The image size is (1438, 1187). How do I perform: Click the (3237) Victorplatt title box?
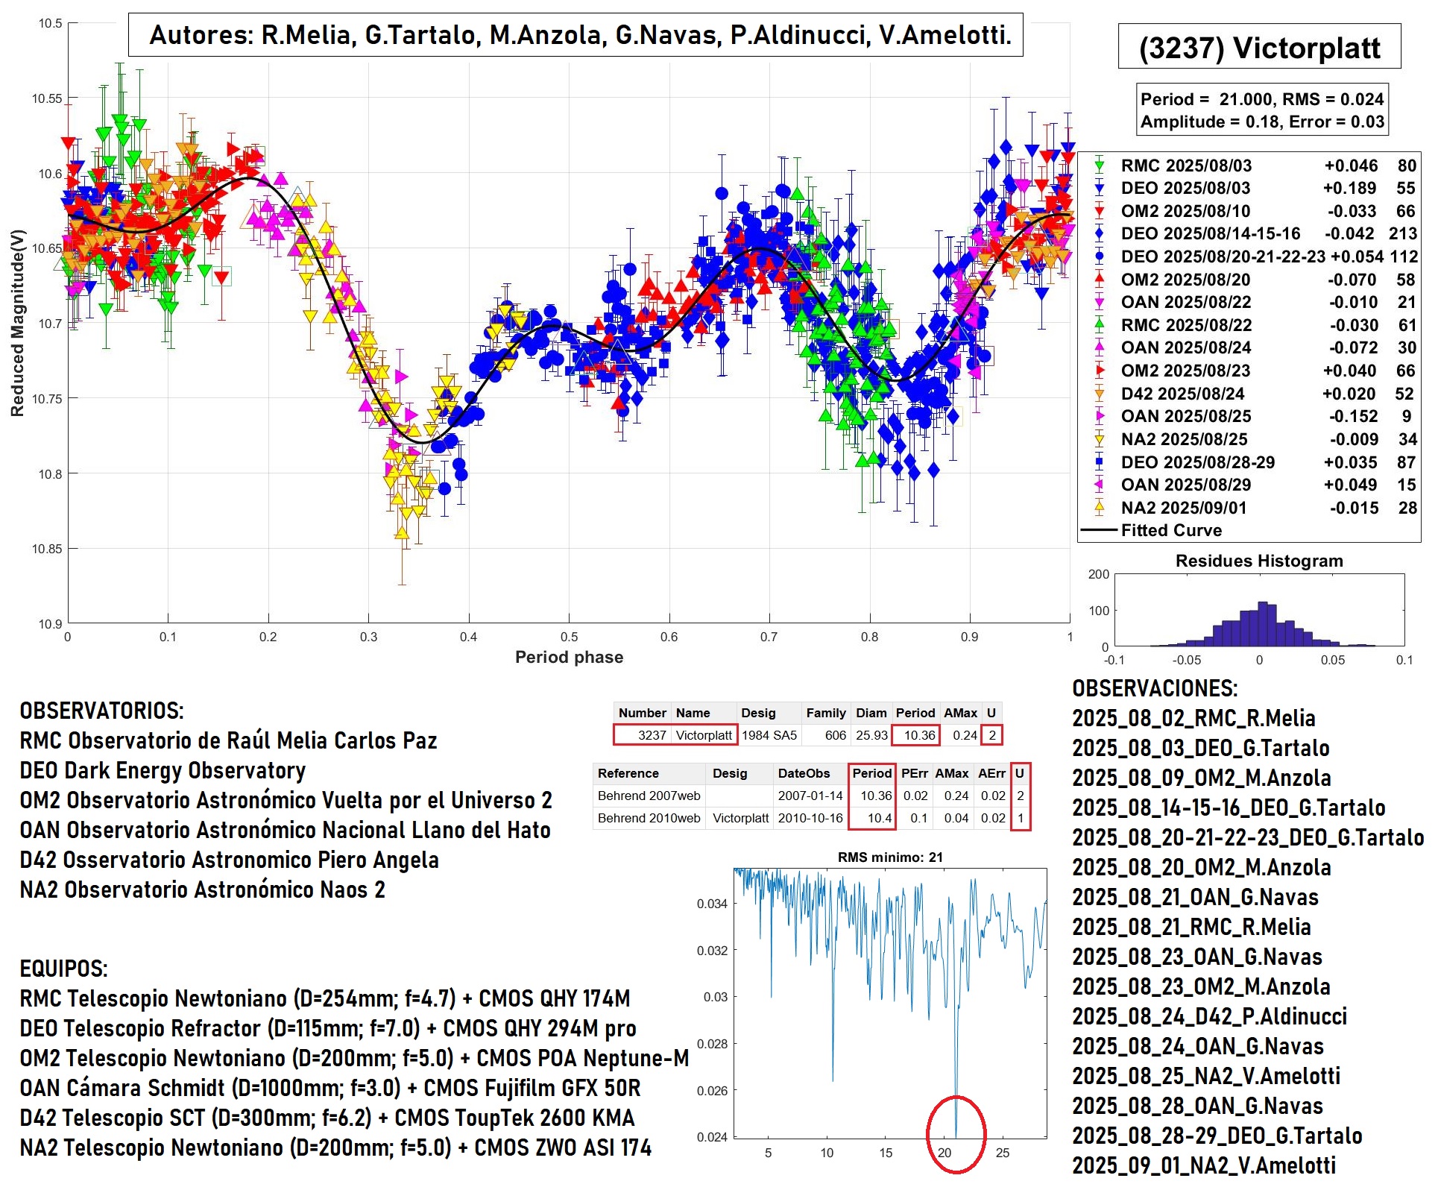pyautogui.click(x=1259, y=47)
